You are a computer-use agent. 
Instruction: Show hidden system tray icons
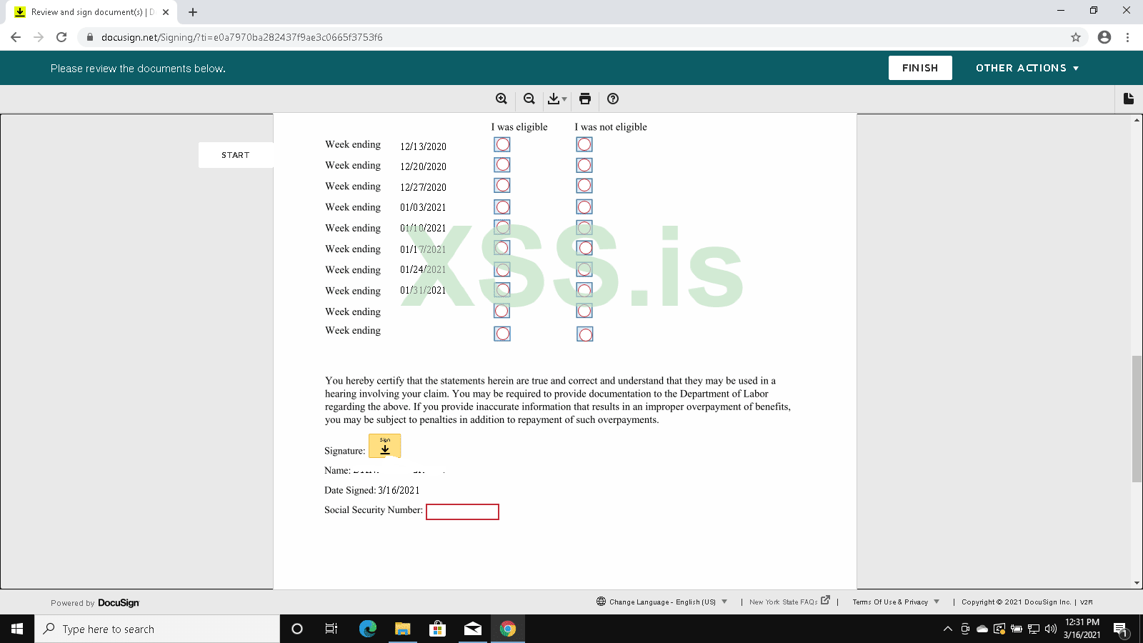[x=948, y=629]
